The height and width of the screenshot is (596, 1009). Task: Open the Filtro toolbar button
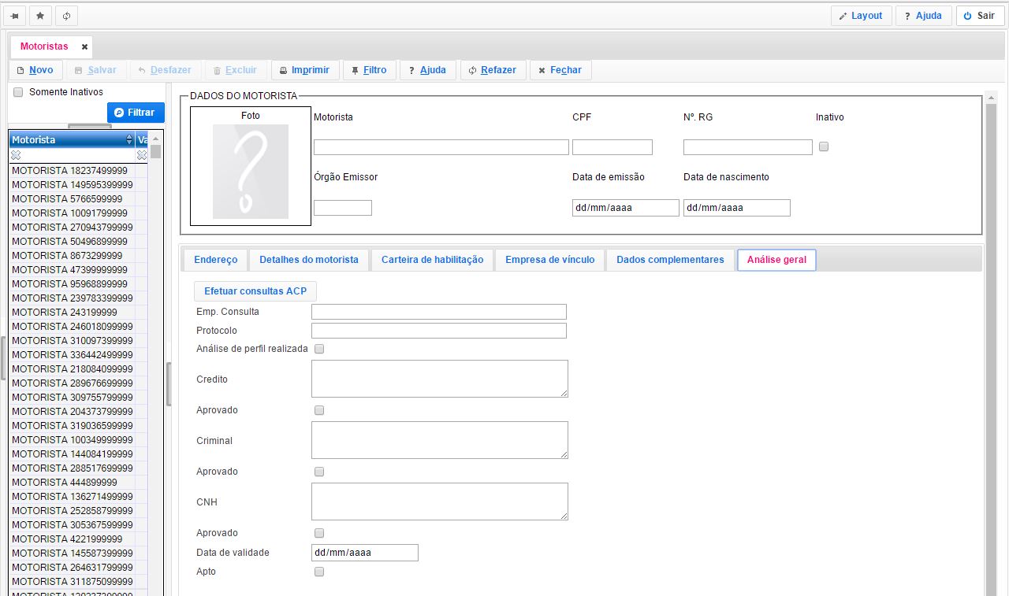pyautogui.click(x=369, y=70)
